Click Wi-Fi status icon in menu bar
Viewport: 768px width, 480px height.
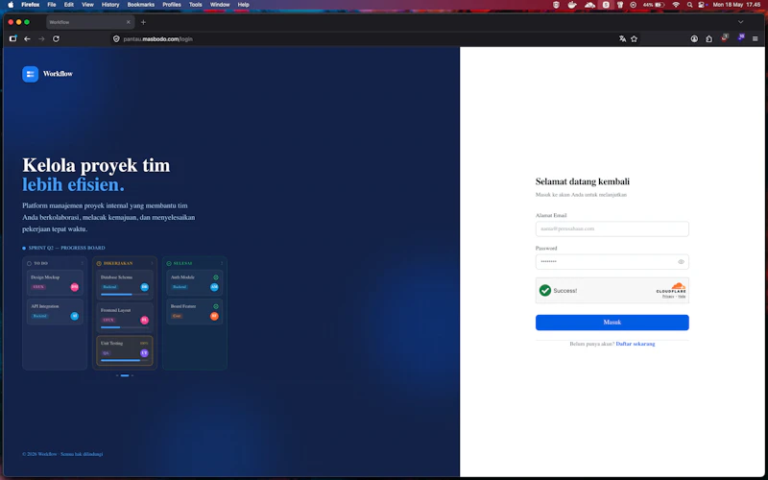[676, 5]
